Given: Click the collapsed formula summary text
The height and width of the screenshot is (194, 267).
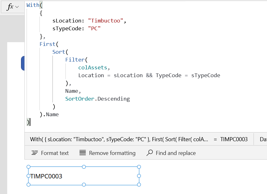Looking at the screenshot, I should [119, 139].
